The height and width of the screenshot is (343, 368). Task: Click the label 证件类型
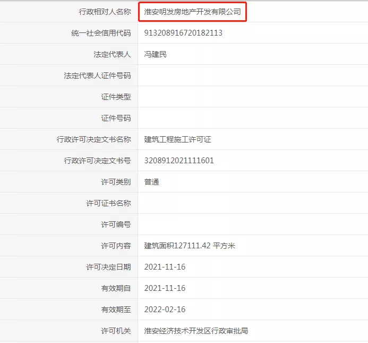point(116,97)
